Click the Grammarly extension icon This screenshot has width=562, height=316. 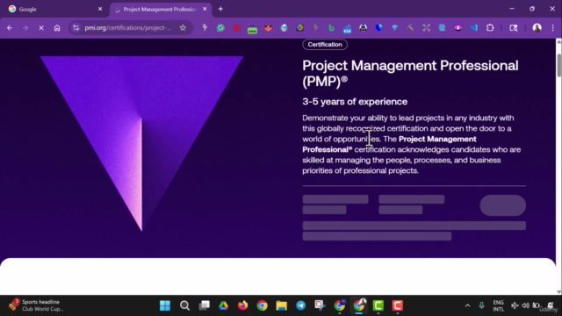220,27
